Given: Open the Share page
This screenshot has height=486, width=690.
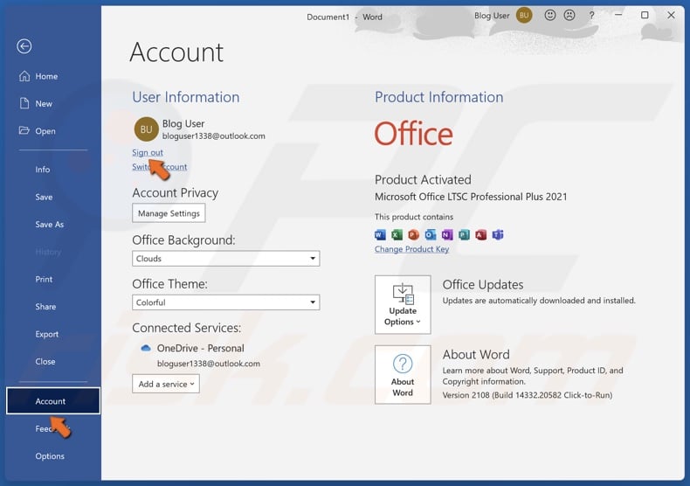Looking at the screenshot, I should (45, 307).
